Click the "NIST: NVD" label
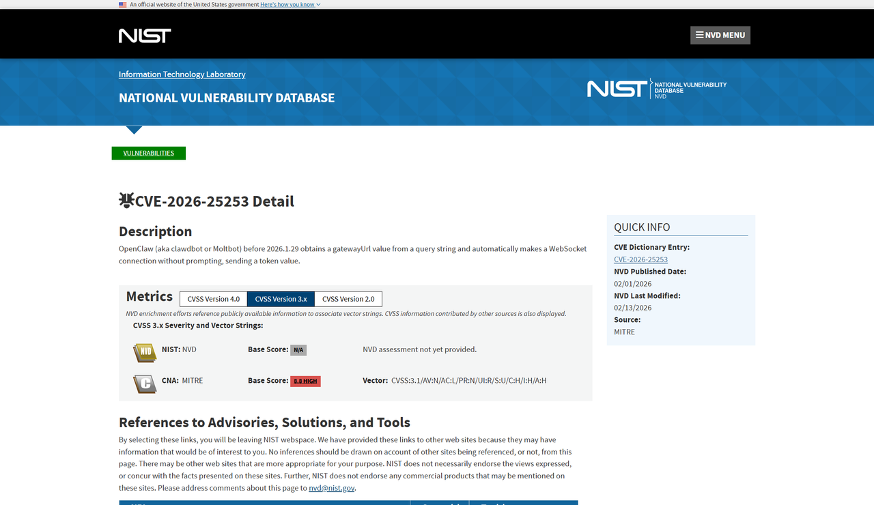The height and width of the screenshot is (505, 874). coord(179,349)
